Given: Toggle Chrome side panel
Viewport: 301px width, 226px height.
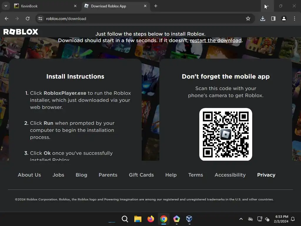Looking at the screenshot, I should (x=273, y=19).
